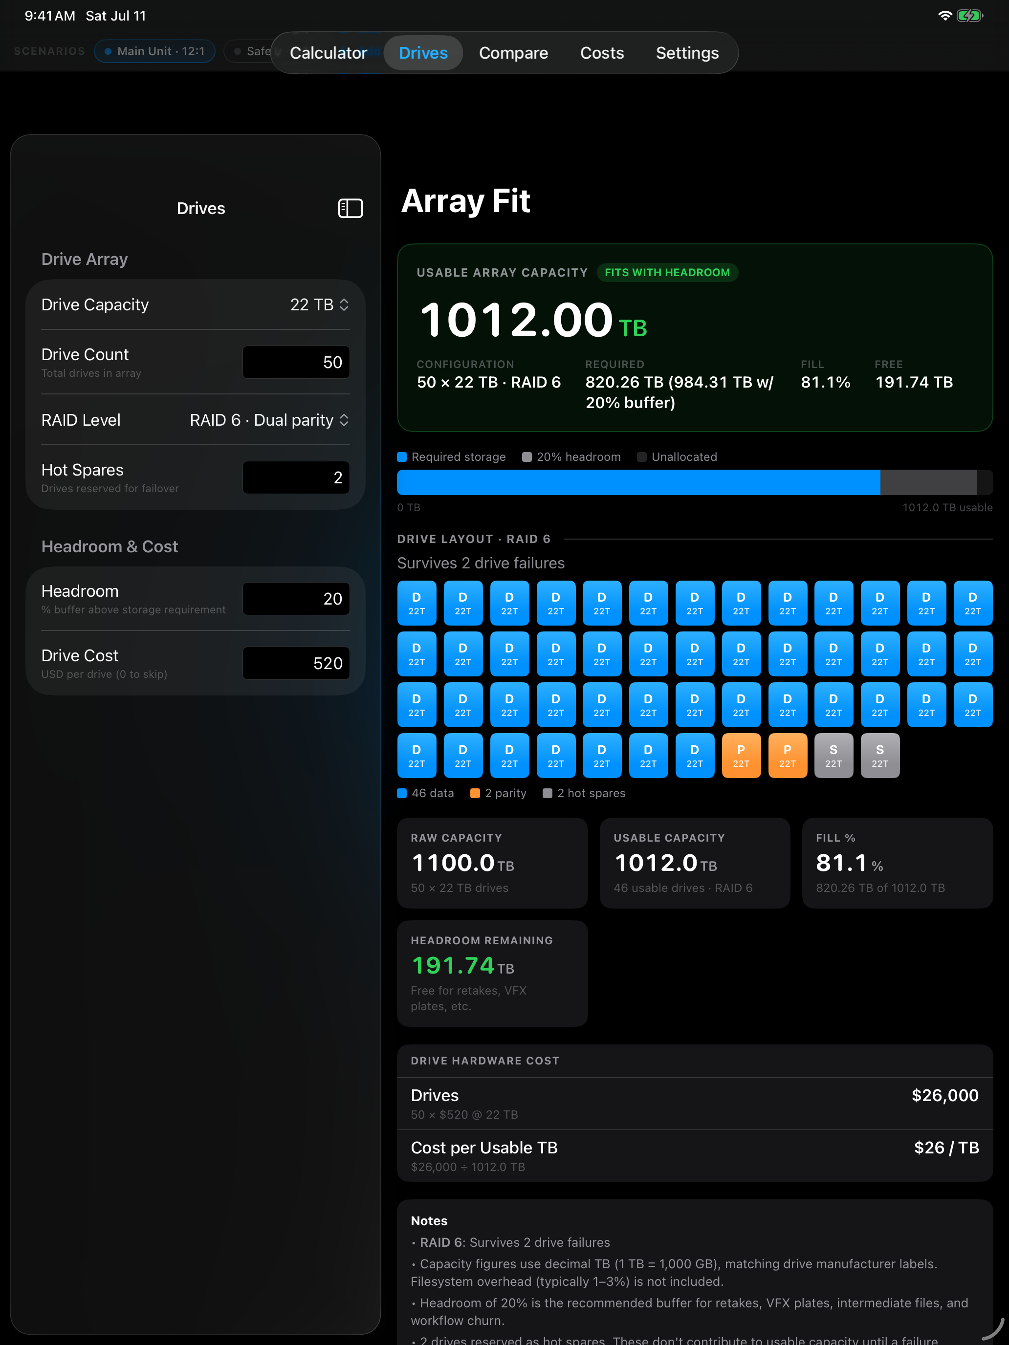Image resolution: width=1009 pixels, height=1345 pixels.
Task: Open the Costs tab
Action: point(602,53)
